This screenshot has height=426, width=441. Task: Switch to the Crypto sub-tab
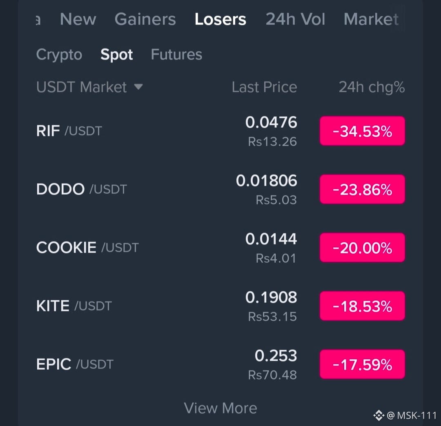tap(59, 55)
